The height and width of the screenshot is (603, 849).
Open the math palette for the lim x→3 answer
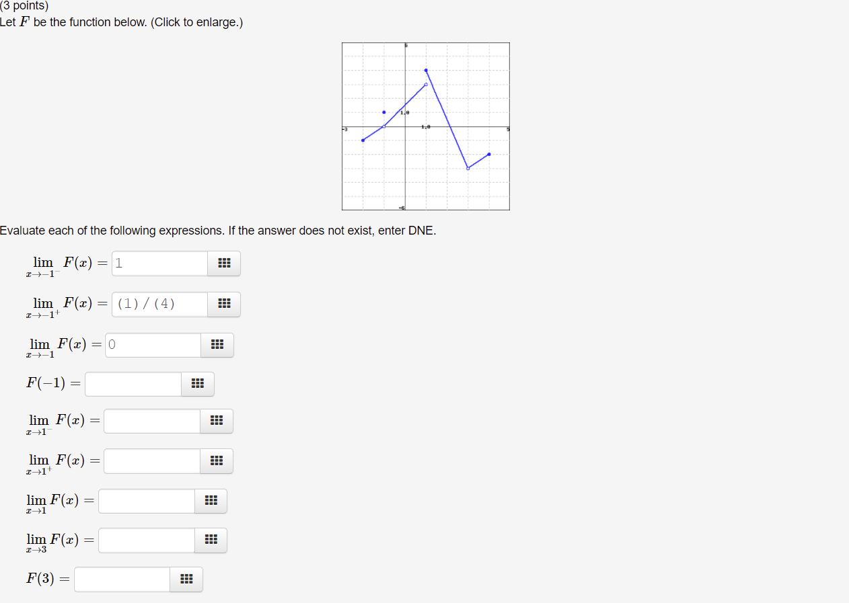[211, 540]
